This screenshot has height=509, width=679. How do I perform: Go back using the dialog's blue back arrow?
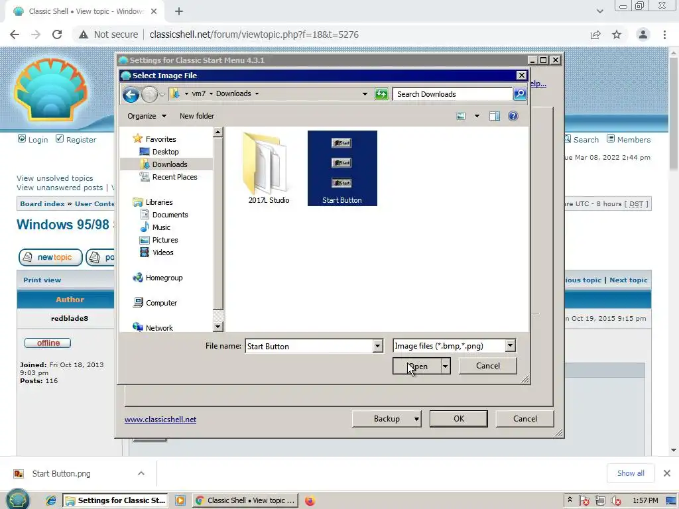tap(131, 94)
